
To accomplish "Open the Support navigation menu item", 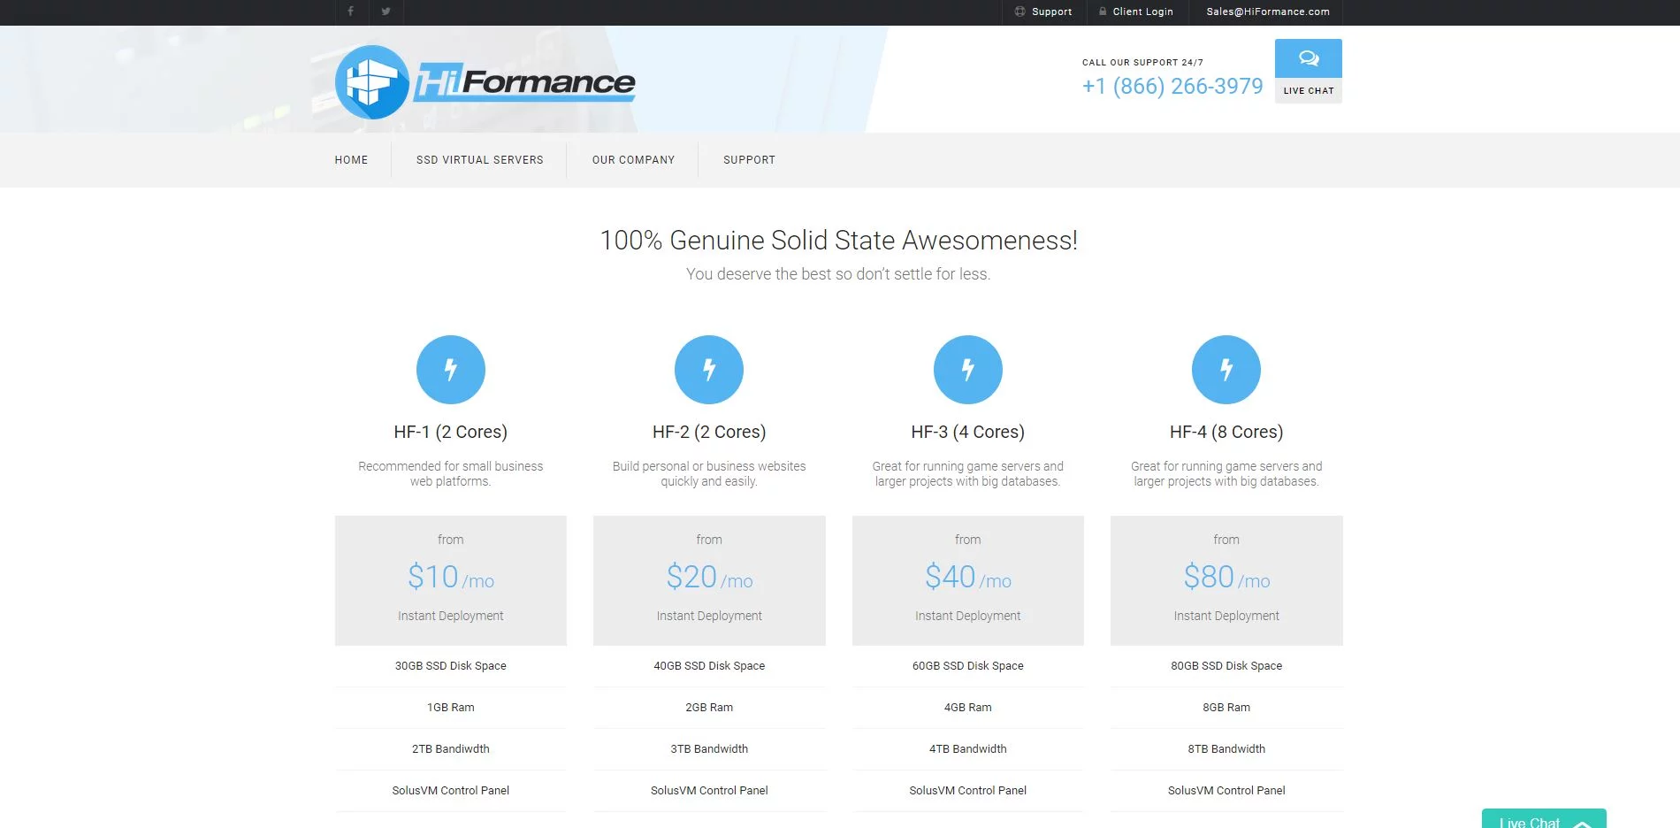I will click(x=749, y=160).
